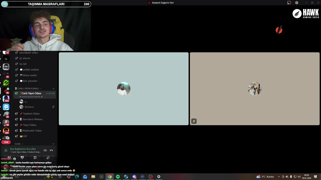Add a channel to CANLI YAYIN KANALI category

pos(53,88)
